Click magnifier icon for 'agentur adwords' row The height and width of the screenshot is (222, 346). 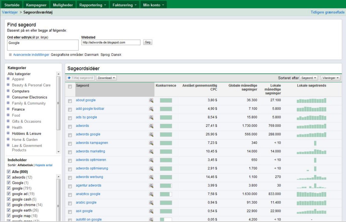151,186
